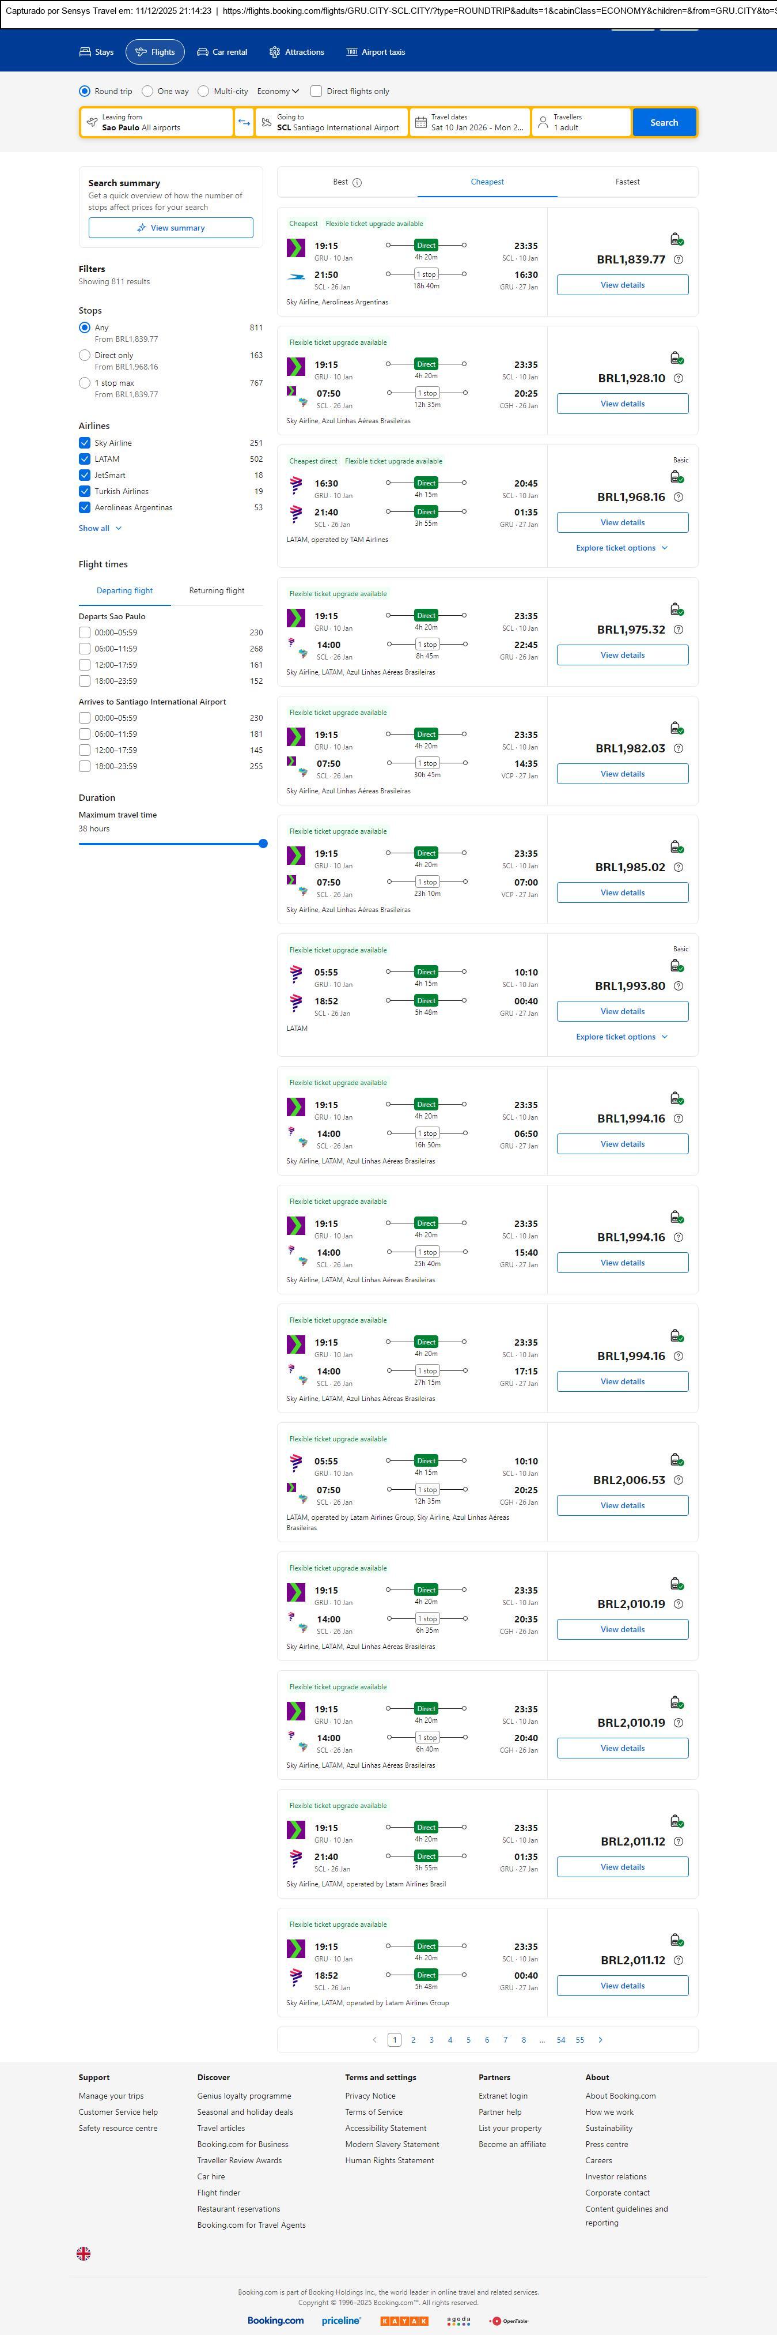777x2335 pixels.
Task: Click the baggage icon on the BRL1,928.10 flight
Action: point(676,358)
